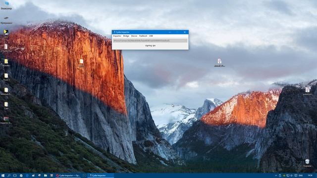Open the taskbar clock showing 16:54

310,176
